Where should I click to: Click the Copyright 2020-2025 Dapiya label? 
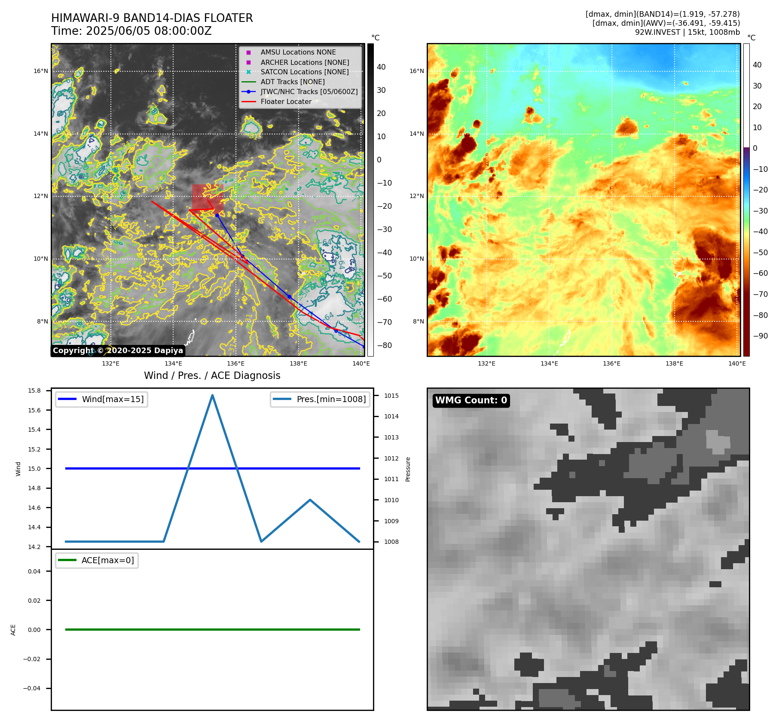[x=118, y=351]
